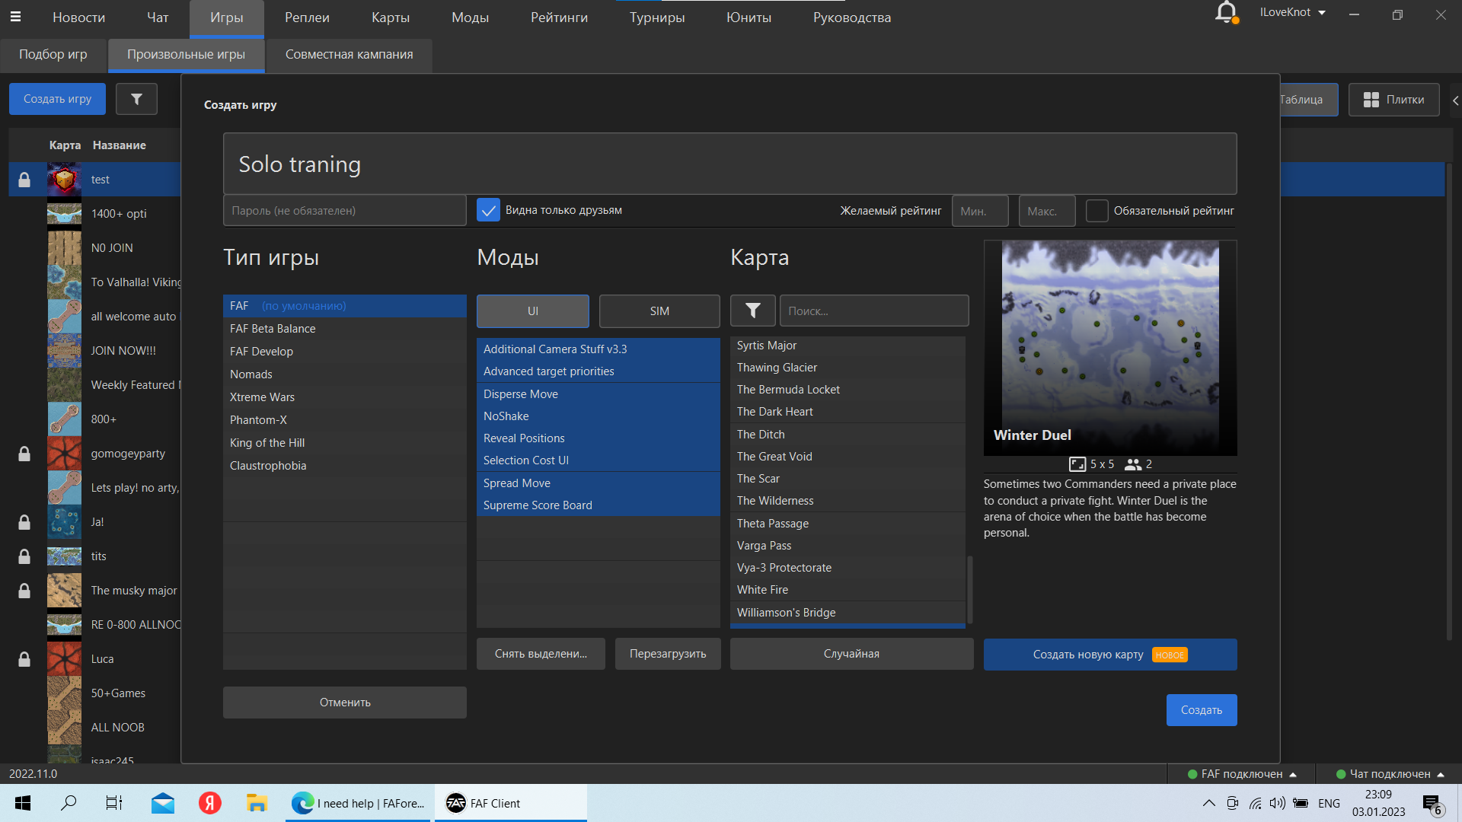This screenshot has width=1462, height=822.
Task: Open Windows taskbar search
Action: [x=69, y=803]
